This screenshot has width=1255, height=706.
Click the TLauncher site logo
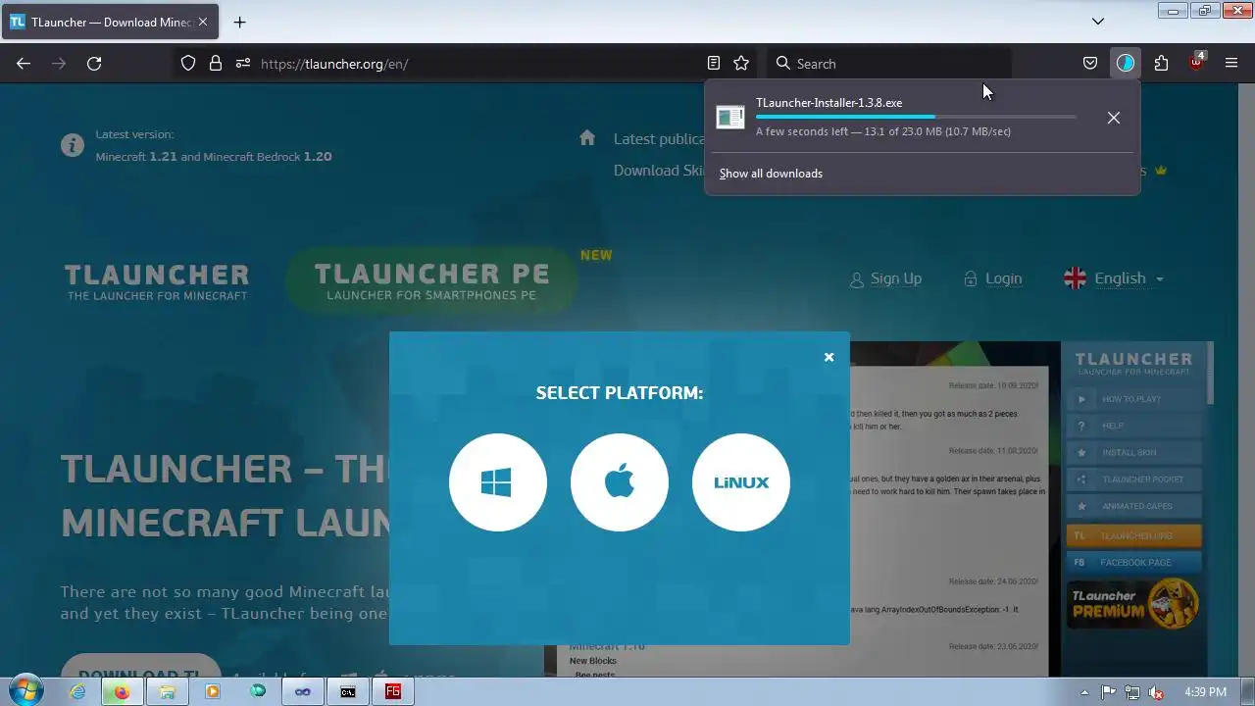[157, 281]
